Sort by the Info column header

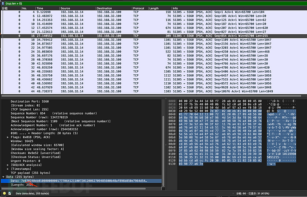click(x=176, y=8)
